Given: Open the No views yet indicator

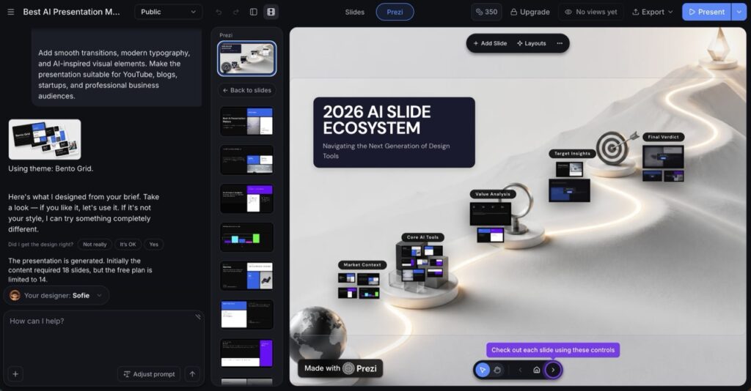Looking at the screenshot, I should coord(590,12).
